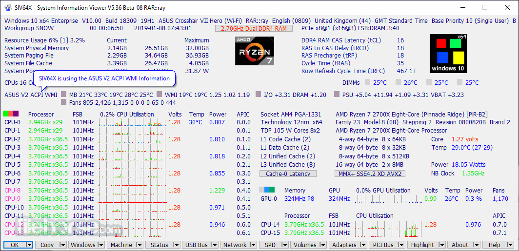Click the DIMM square showing 26°C
The width and height of the screenshot is (519, 251).
point(398,82)
